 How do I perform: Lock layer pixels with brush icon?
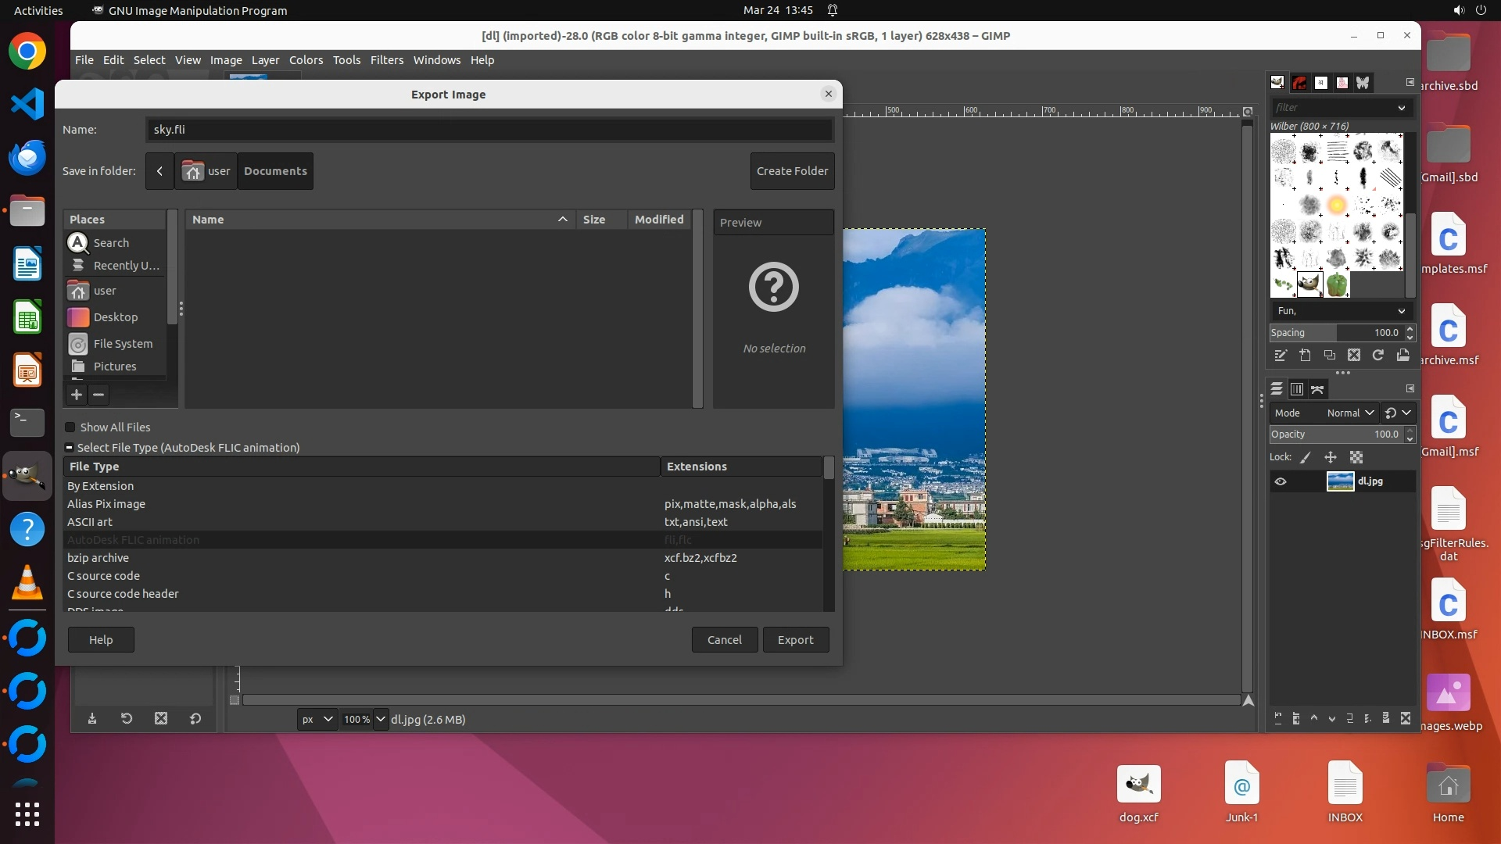(x=1306, y=457)
